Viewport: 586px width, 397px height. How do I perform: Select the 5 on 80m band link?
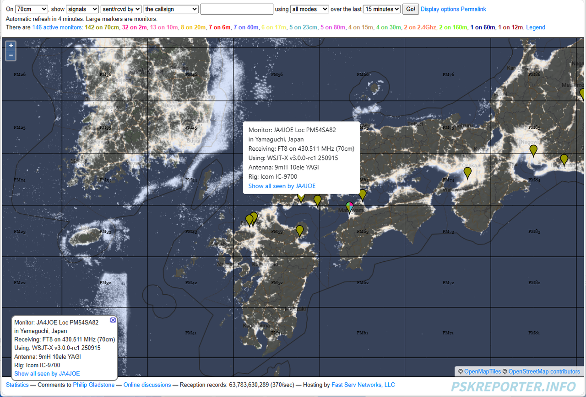coord(333,27)
